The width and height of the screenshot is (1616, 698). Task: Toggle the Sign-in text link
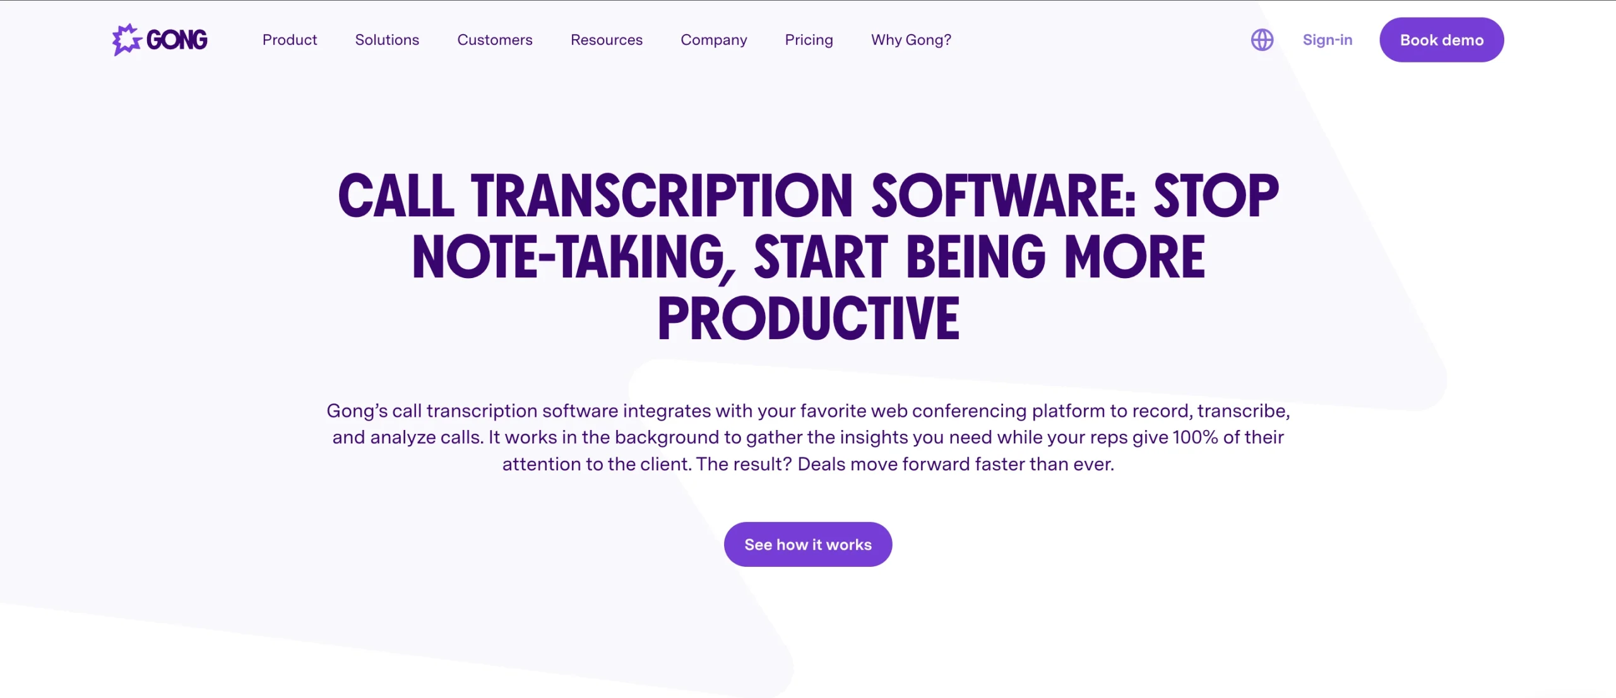[x=1328, y=38]
